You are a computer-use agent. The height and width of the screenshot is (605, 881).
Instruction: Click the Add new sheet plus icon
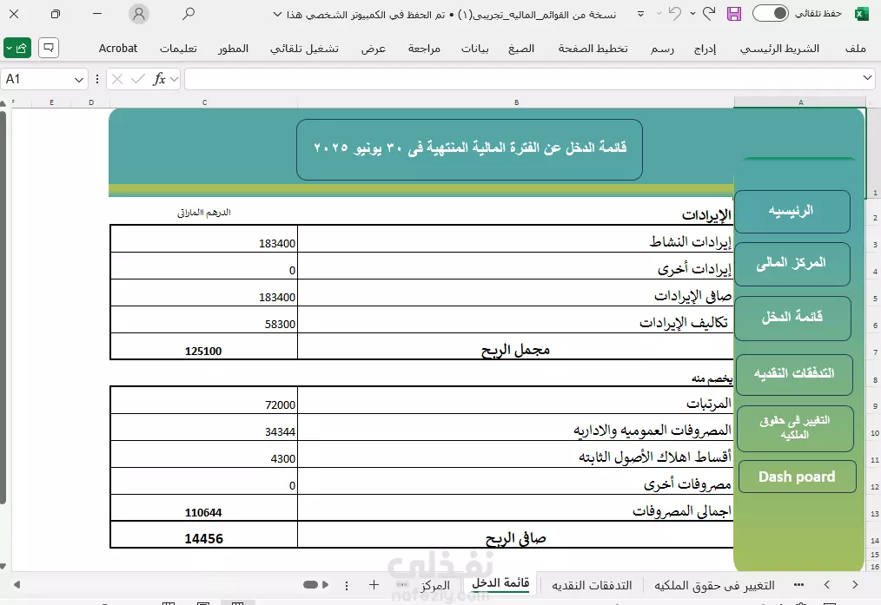(x=374, y=585)
